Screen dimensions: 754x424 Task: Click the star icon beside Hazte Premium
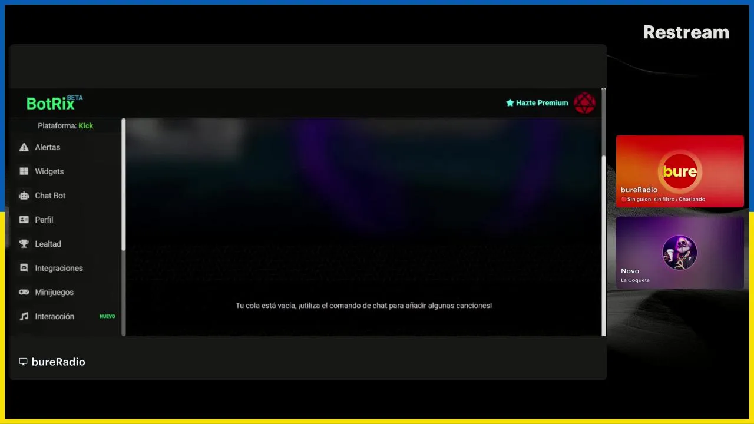510,103
